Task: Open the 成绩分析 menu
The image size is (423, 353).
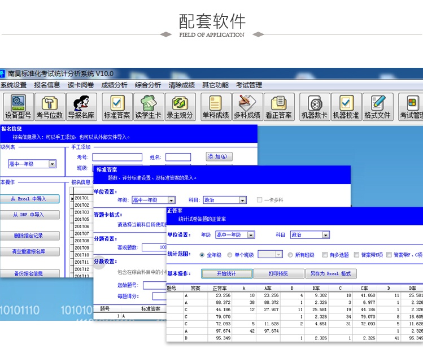Action: click(114, 85)
